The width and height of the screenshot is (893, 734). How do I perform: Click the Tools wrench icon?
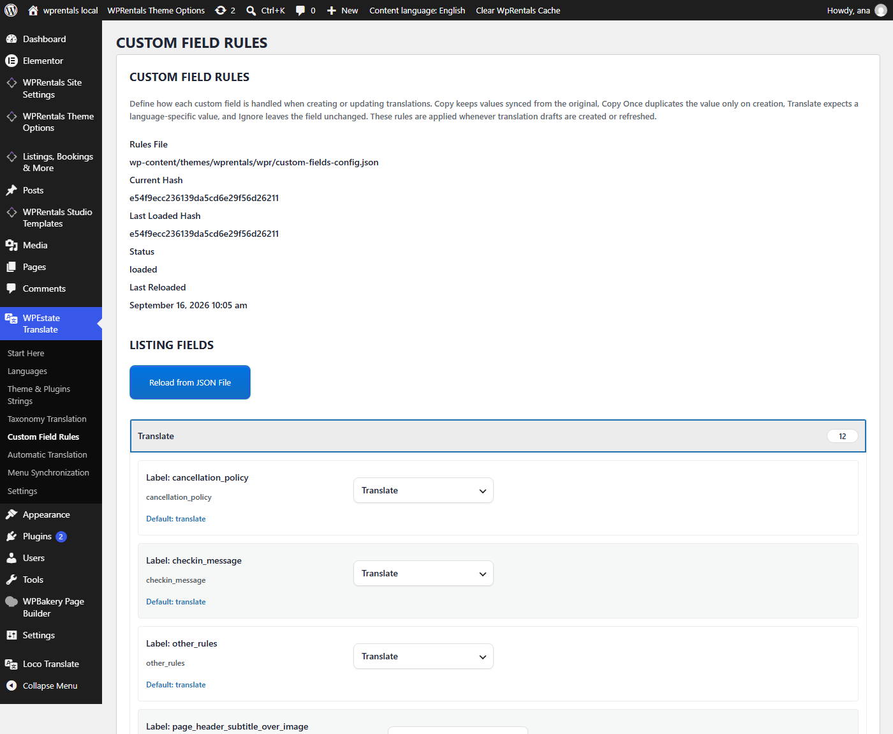(x=11, y=580)
